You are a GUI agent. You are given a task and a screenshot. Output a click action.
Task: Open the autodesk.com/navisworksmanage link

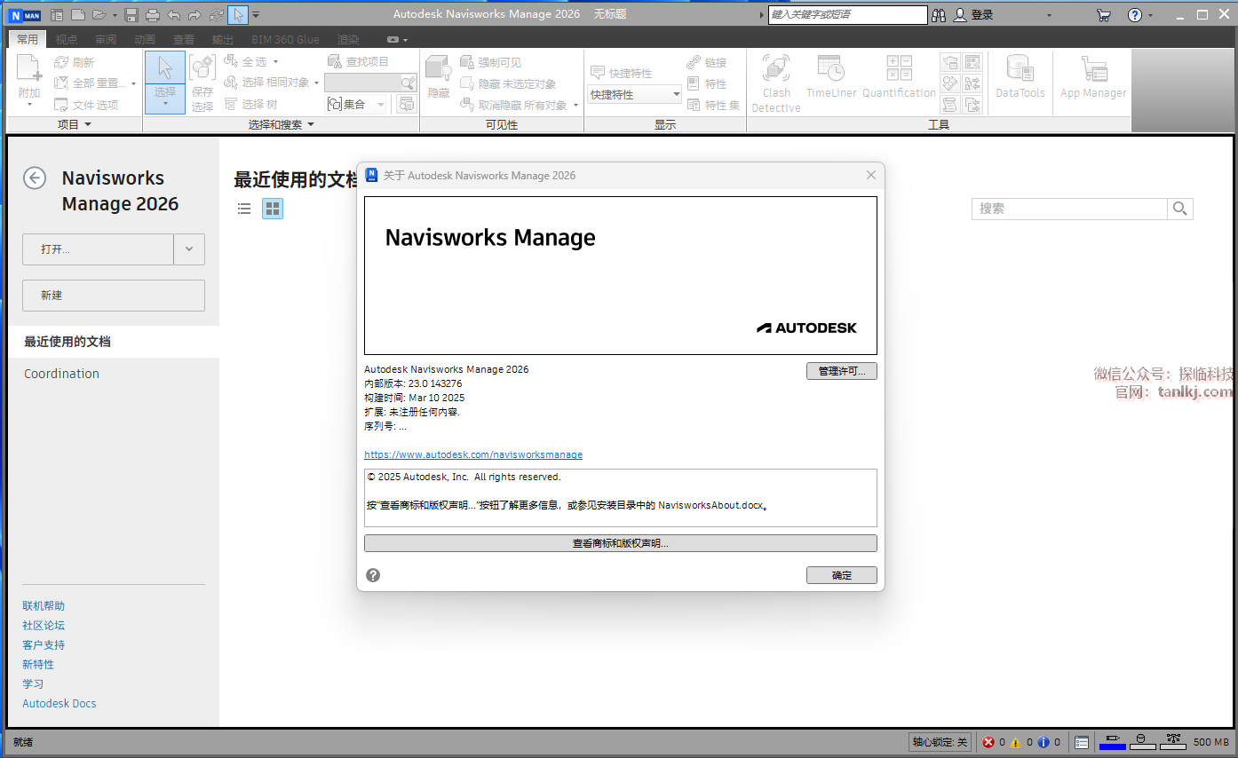473,454
